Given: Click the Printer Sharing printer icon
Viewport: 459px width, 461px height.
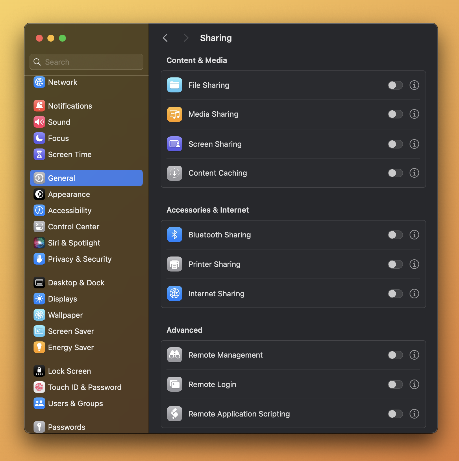Looking at the screenshot, I should [175, 264].
